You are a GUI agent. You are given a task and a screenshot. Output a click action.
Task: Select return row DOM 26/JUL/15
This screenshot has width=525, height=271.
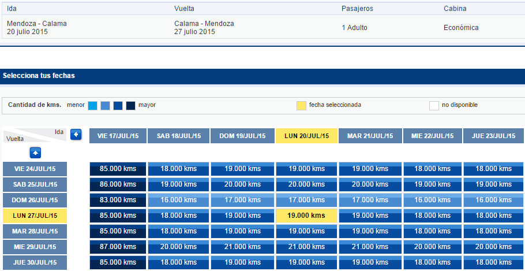point(35,201)
